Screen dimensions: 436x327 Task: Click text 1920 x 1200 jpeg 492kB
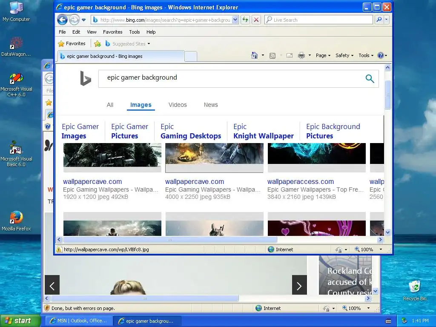tap(95, 197)
